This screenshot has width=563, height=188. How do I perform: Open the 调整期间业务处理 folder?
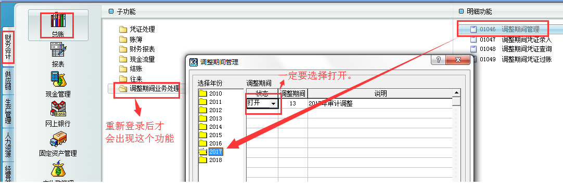coord(149,88)
